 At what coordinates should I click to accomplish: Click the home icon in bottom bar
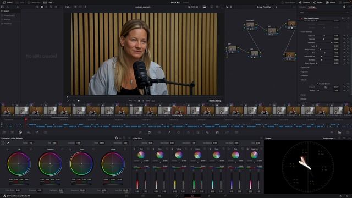click(340, 196)
